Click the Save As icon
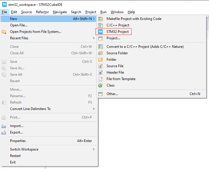 [x=4, y=68]
